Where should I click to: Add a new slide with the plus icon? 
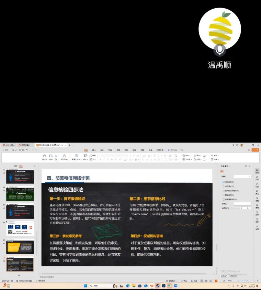point(19,275)
